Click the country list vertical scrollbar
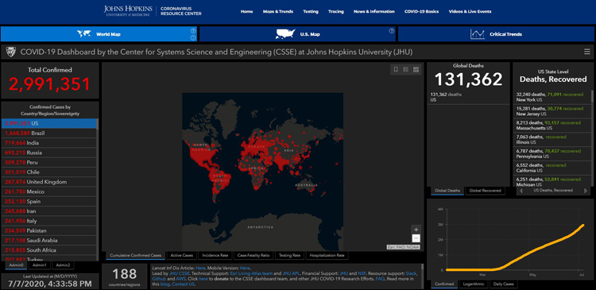Image resolution: width=596 pixels, height=290 pixels. [98, 188]
